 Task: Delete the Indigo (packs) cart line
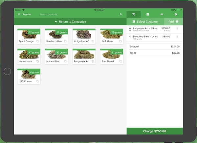click(x=177, y=28)
